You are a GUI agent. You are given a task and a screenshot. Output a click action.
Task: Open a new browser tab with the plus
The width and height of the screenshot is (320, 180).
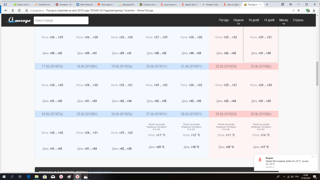tap(267, 4)
